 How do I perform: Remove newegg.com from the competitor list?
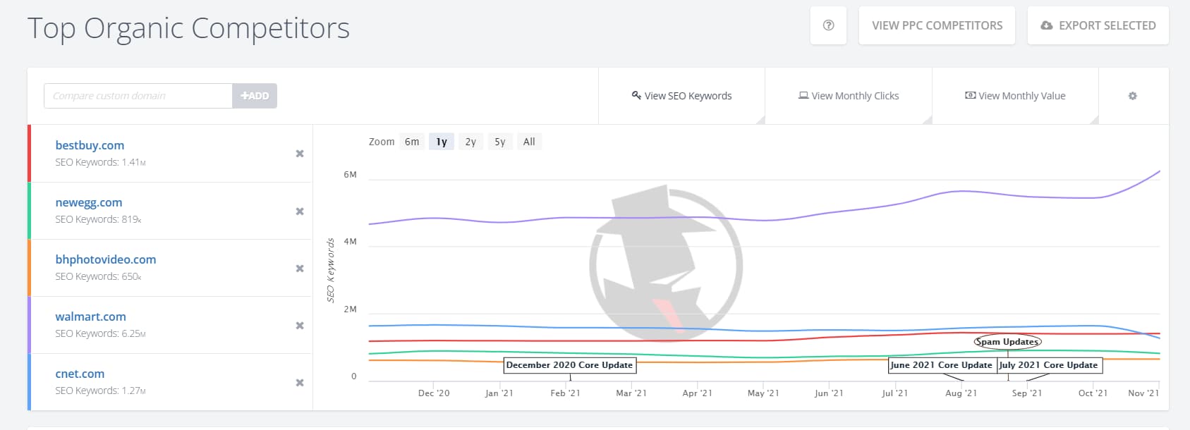coord(300,211)
